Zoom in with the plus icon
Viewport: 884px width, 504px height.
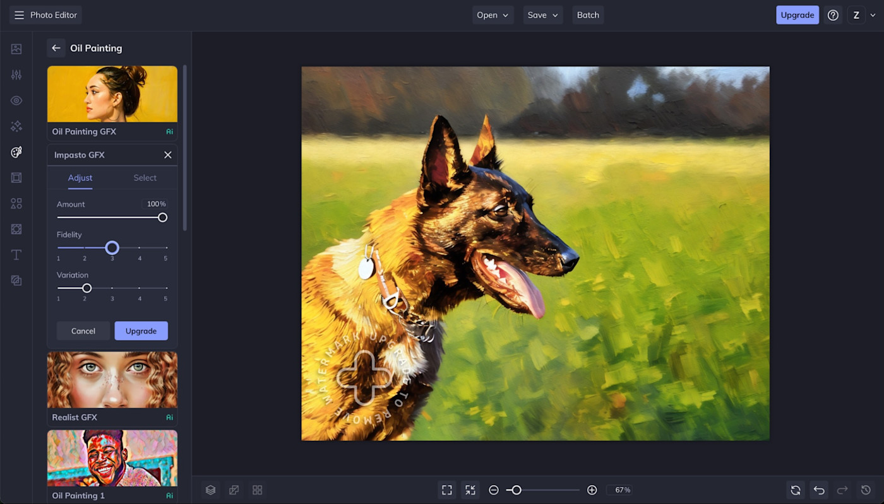click(x=592, y=490)
